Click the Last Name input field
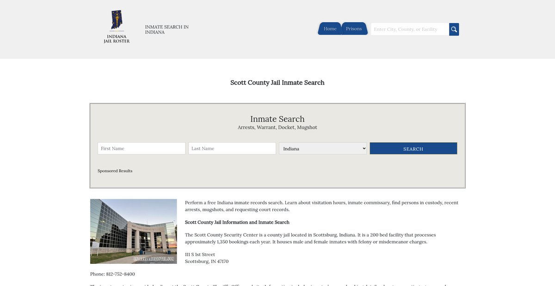 (232, 149)
